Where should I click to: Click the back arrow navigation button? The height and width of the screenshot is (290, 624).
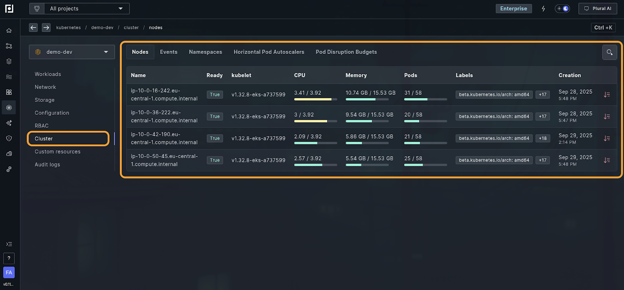coord(34,27)
